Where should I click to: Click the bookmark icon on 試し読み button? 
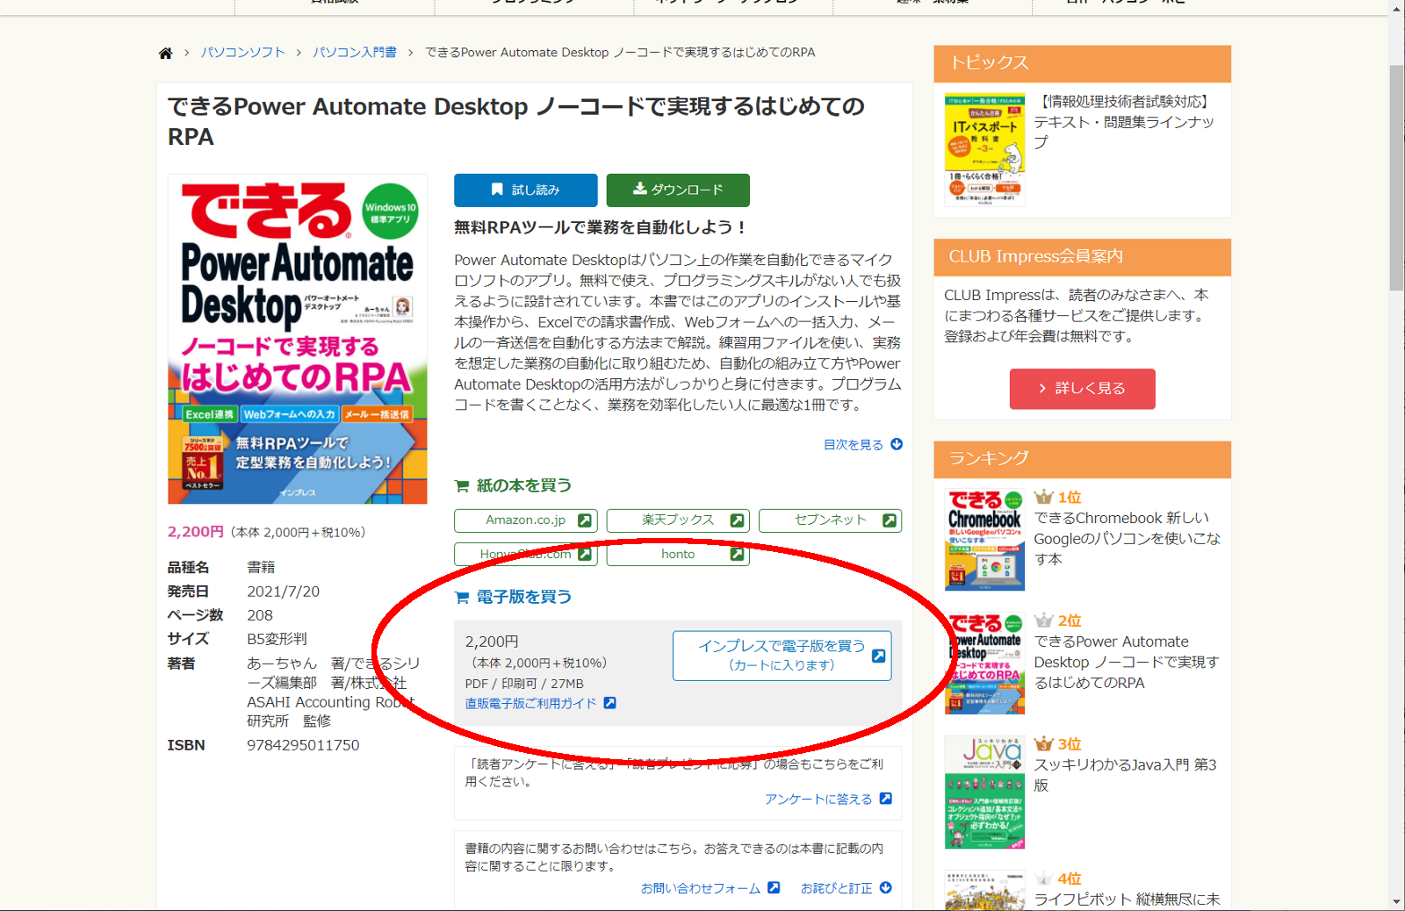(x=495, y=190)
